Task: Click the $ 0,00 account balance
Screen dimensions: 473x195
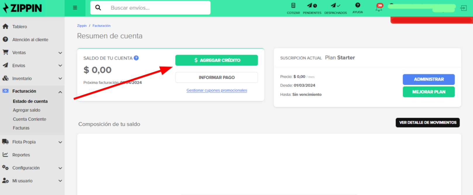Action: pos(97,70)
